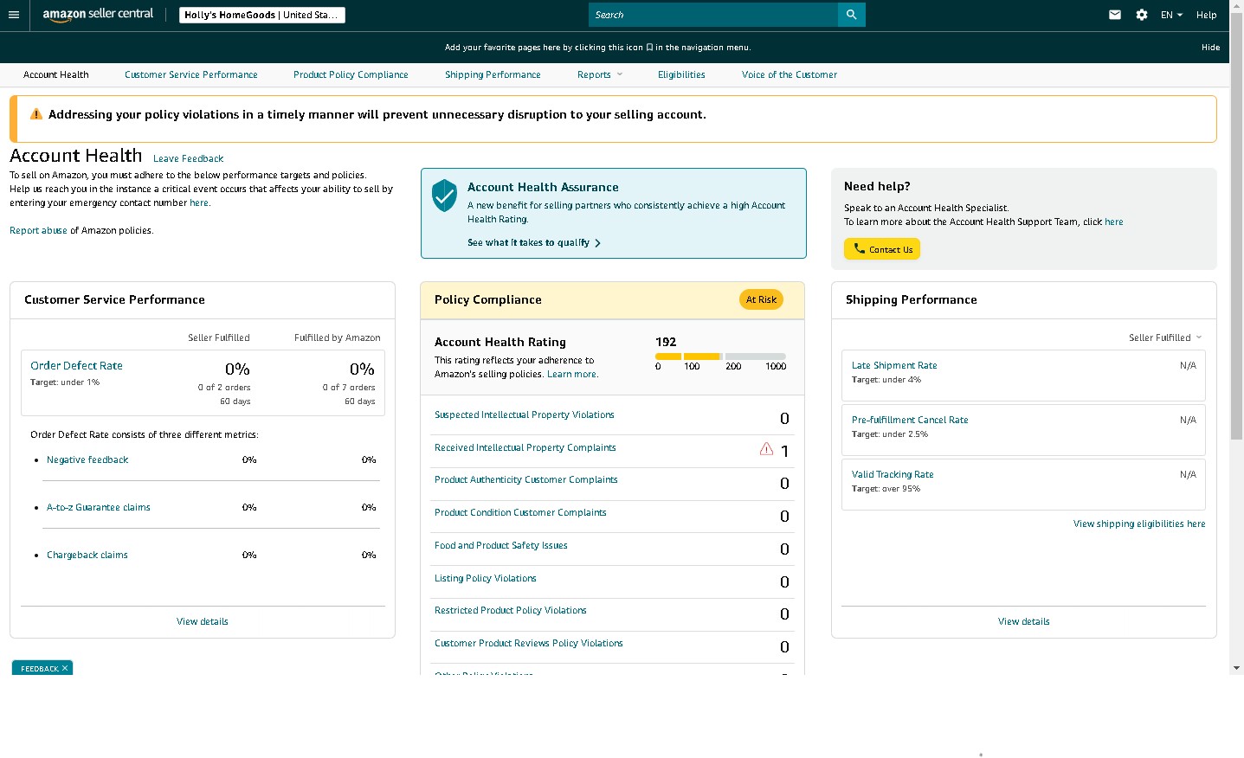
Task: View details for Shipping Performance
Action: pos(1024,622)
